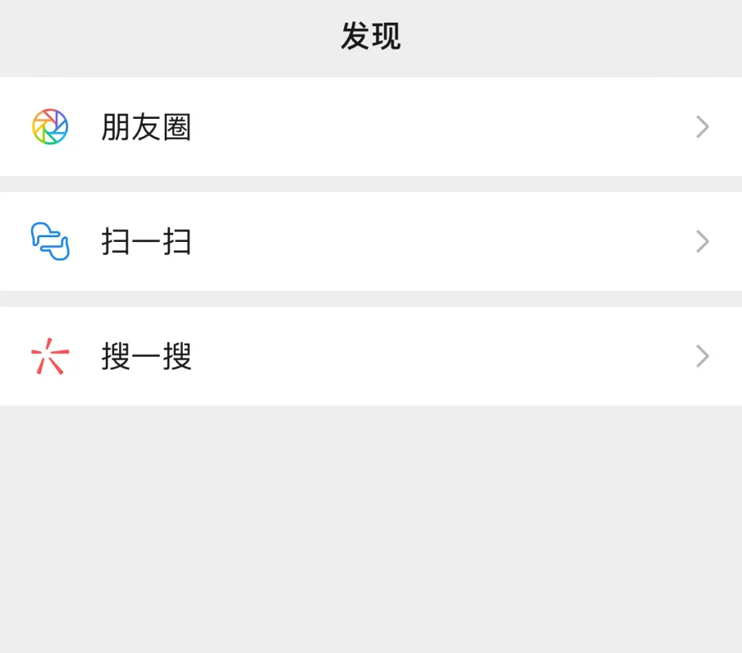
Task: Click gray divider between 朋友圈 and 扫一扫
Action: click(x=371, y=184)
